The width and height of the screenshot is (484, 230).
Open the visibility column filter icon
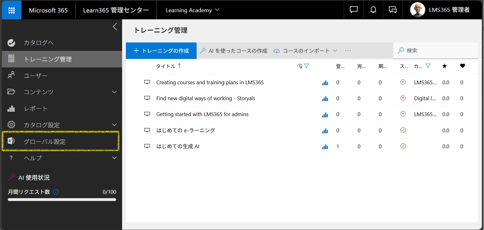tap(306, 66)
